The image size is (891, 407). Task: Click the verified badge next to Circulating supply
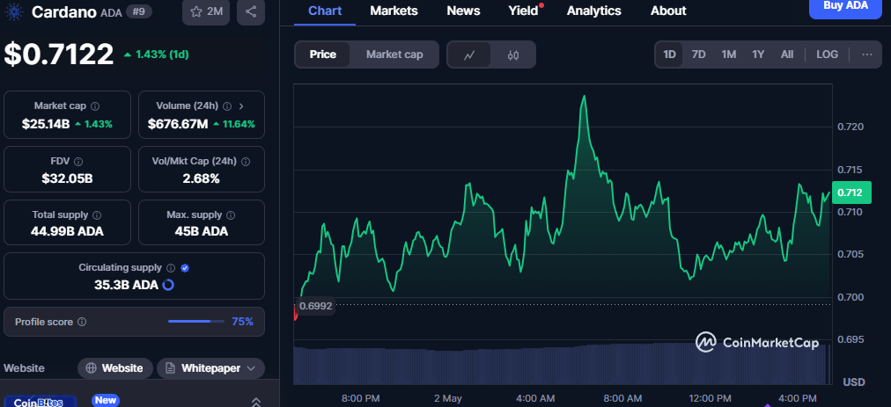coord(185,268)
